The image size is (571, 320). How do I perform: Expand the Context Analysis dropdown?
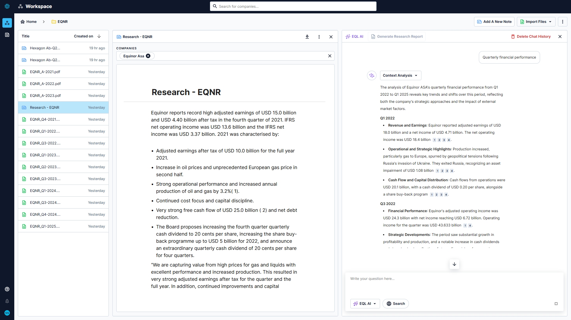tap(400, 75)
